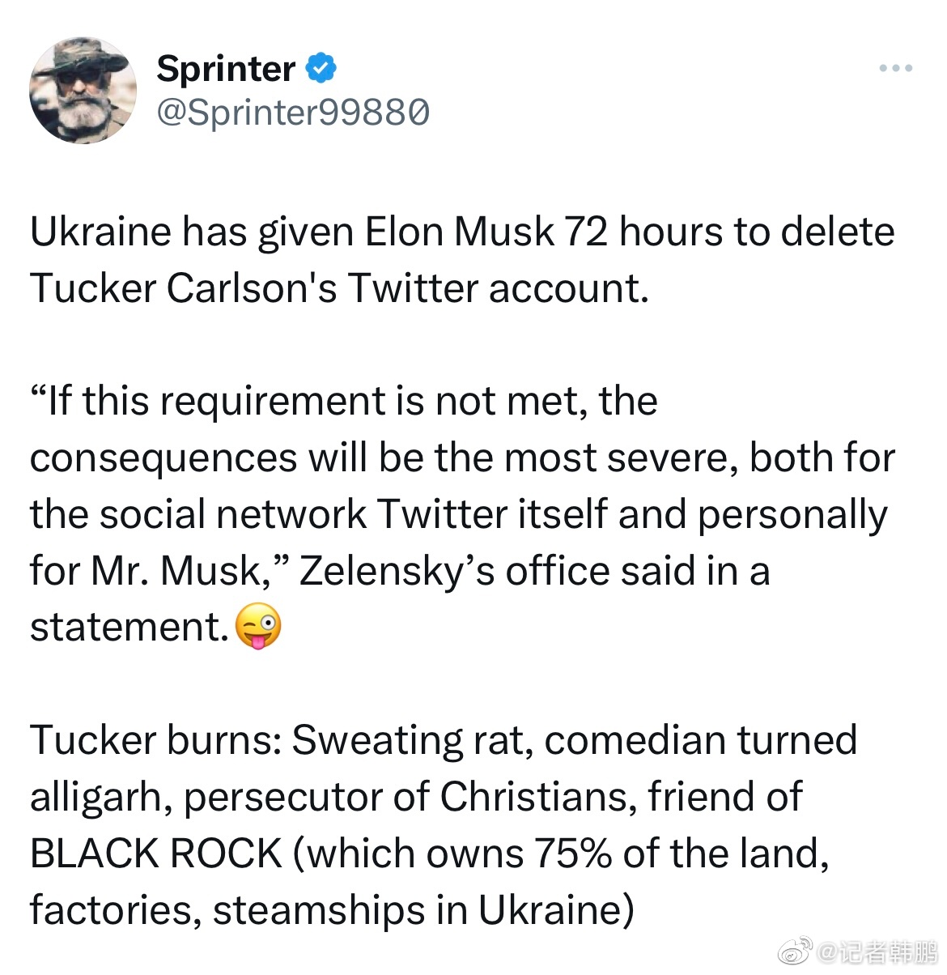Click the "BLACK ROCK" capitalized text
The width and height of the screenshot is (947, 975).
point(156,854)
